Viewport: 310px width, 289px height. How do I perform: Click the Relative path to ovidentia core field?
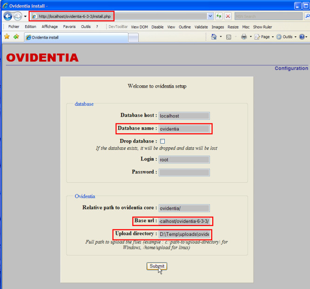pos(184,208)
